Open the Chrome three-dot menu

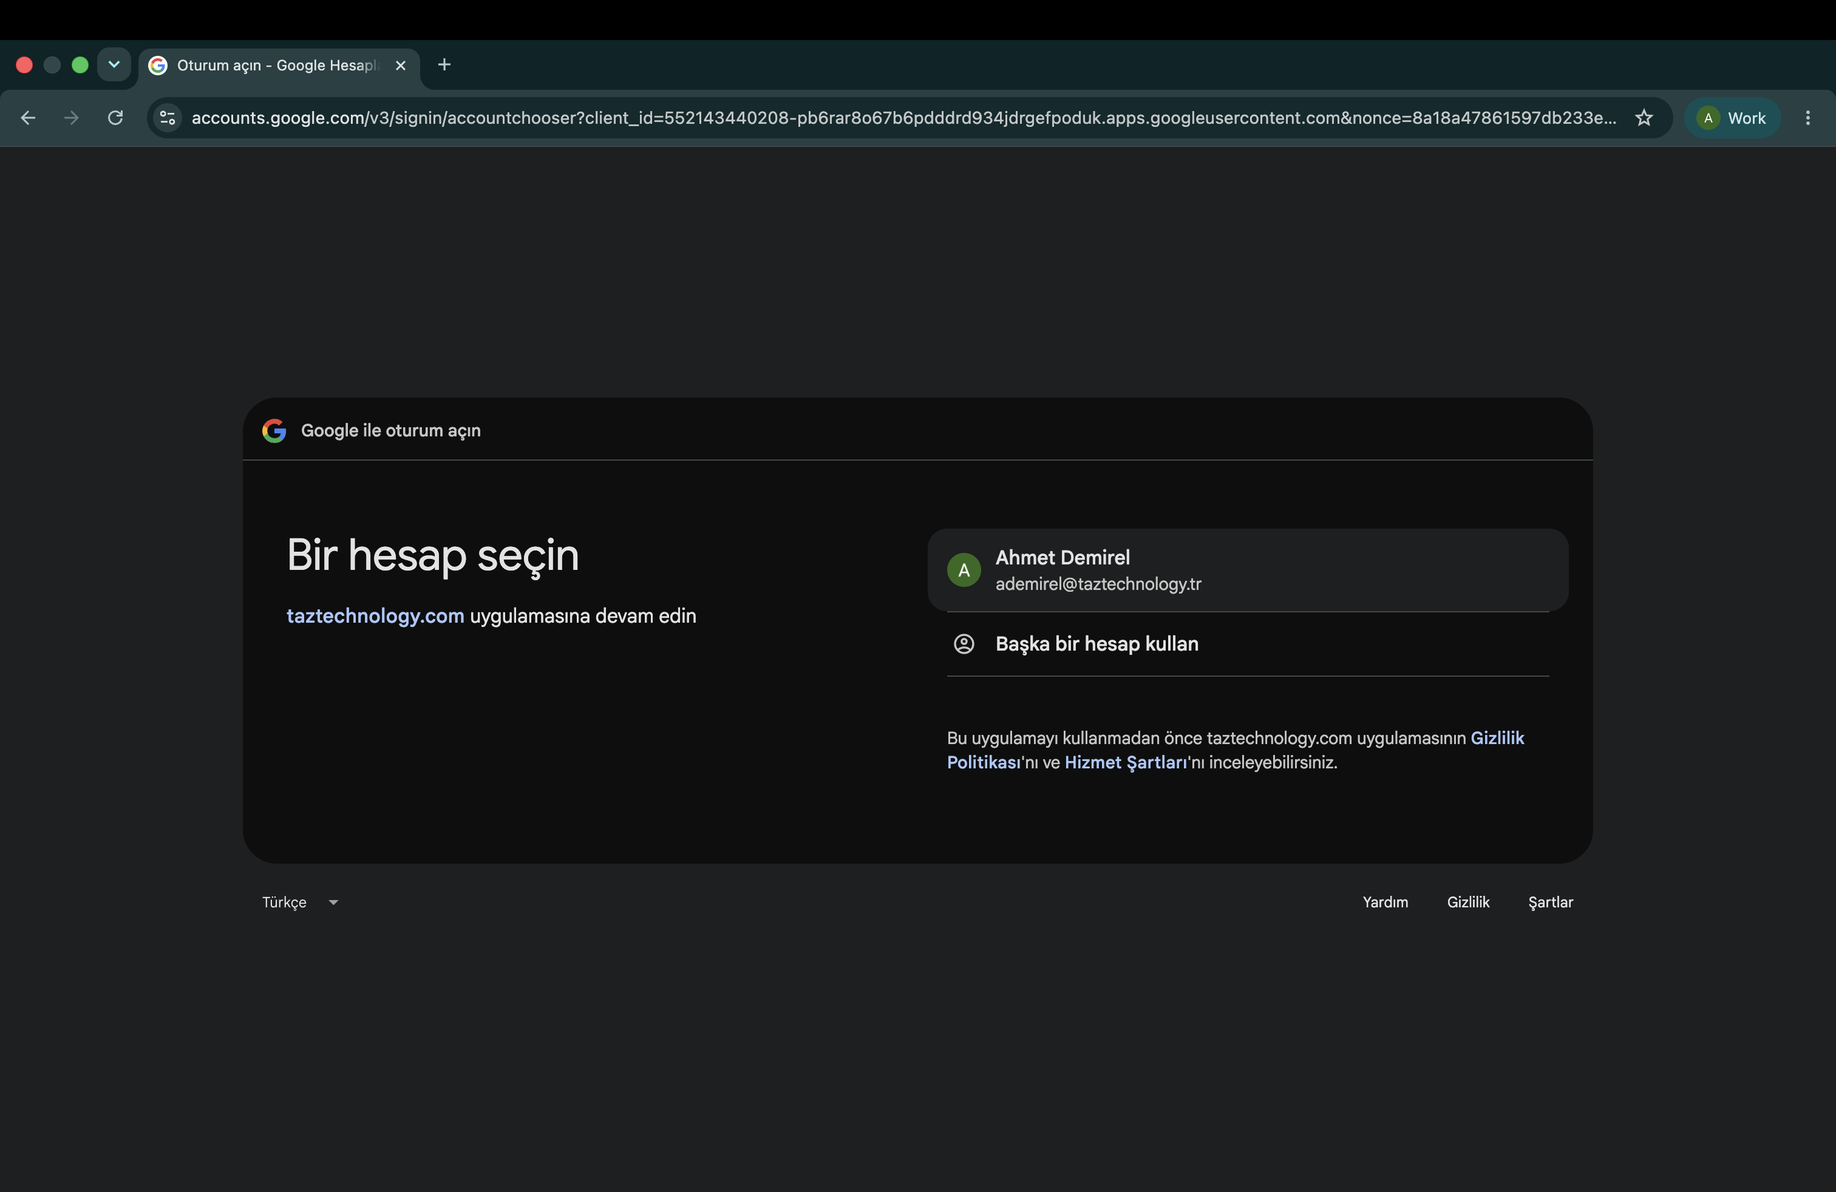click(1807, 118)
